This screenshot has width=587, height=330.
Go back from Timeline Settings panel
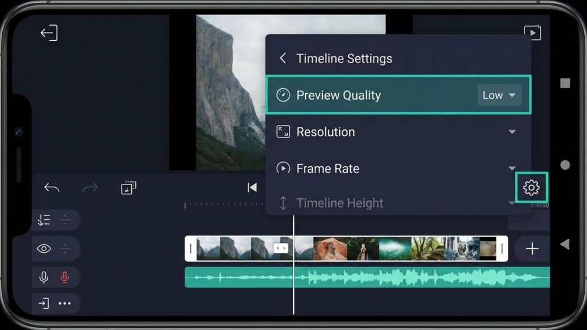click(x=282, y=58)
